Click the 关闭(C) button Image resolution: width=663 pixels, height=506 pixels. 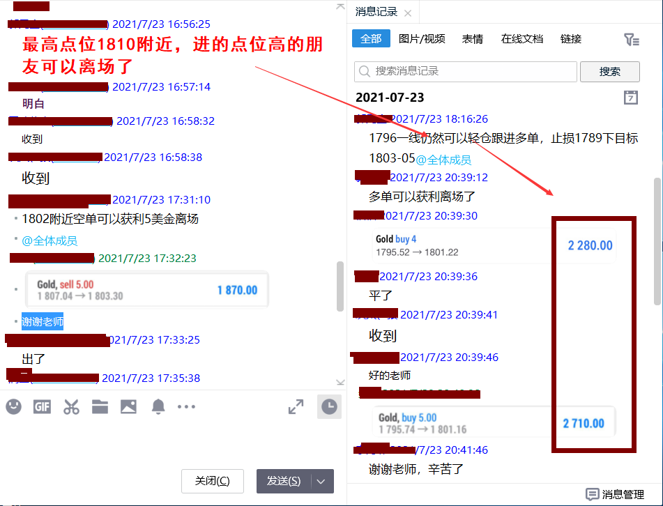212,481
